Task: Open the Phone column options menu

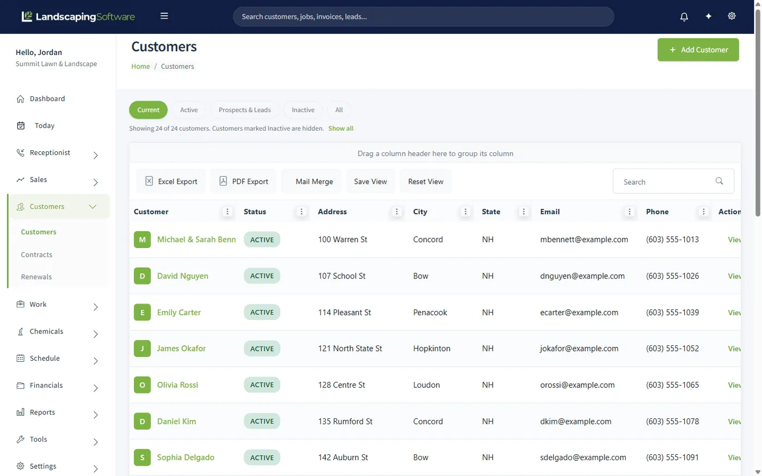Action: click(704, 212)
